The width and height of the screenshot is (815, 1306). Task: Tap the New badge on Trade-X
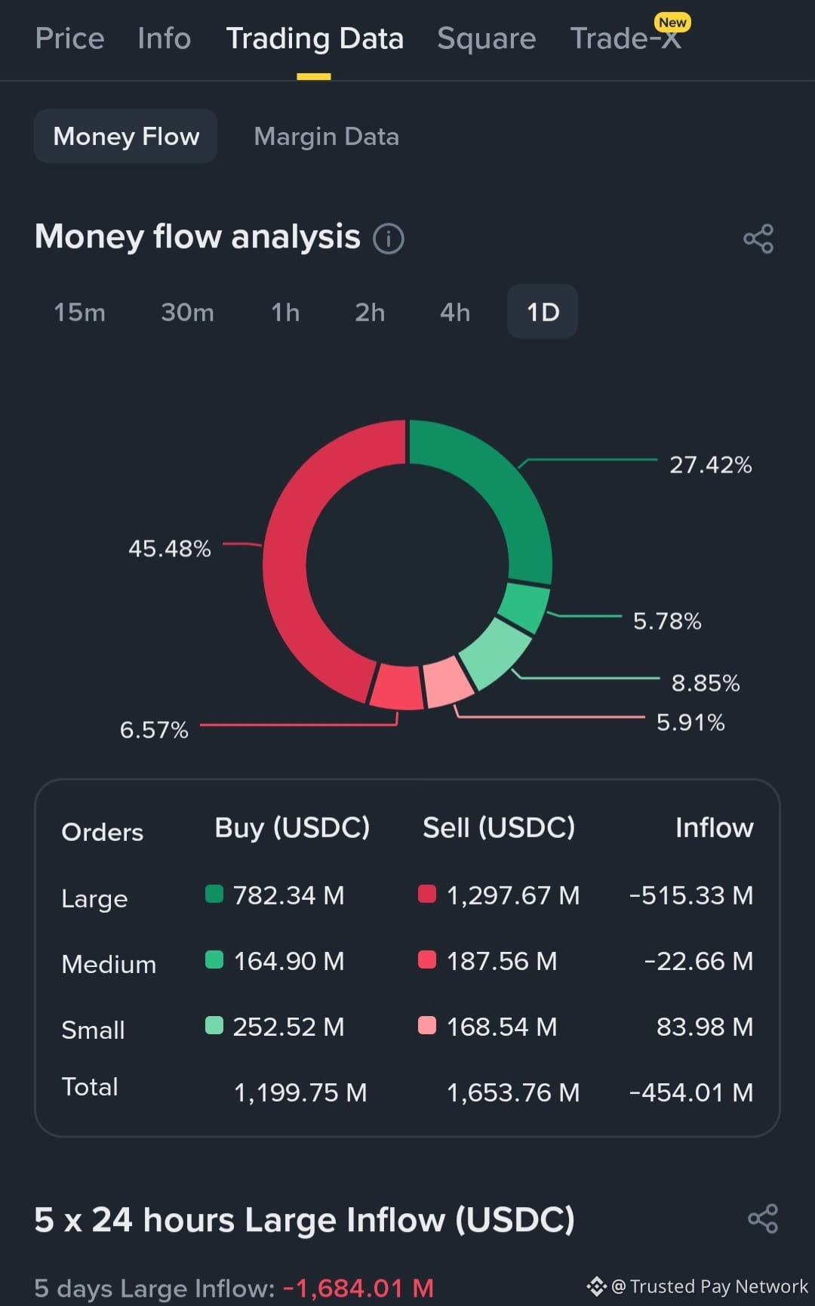pos(672,22)
